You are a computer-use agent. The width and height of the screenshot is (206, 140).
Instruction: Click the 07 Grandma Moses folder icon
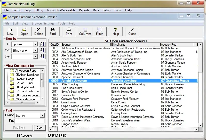pos(12,91)
